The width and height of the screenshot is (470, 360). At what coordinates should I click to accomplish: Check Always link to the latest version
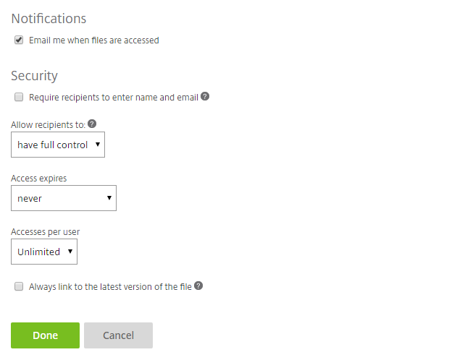[x=19, y=286]
